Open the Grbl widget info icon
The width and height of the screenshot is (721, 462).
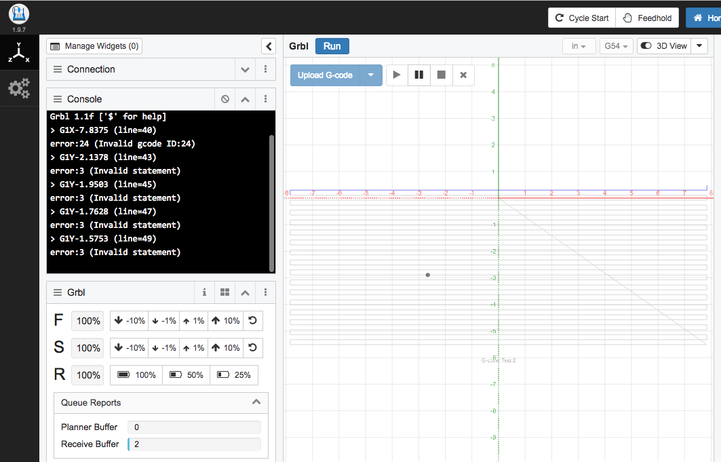204,293
